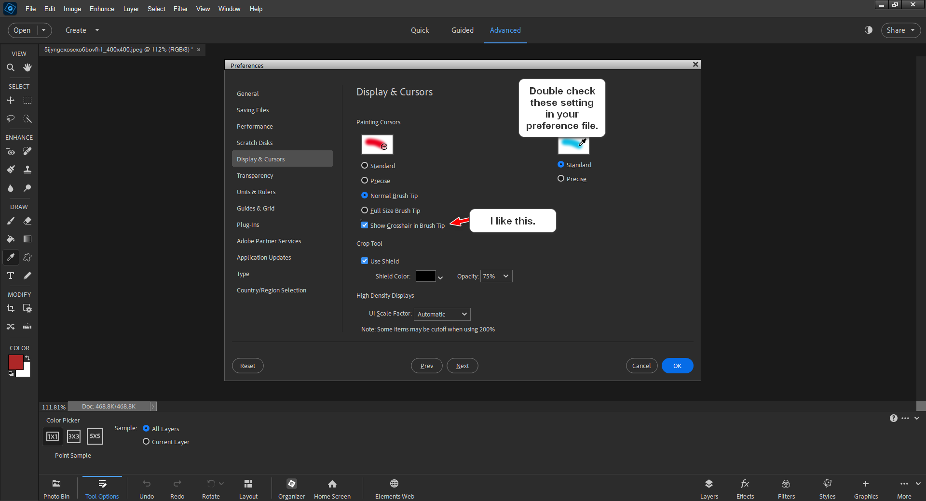This screenshot has height=501, width=926.
Task: Open the Layers panel
Action: point(708,488)
